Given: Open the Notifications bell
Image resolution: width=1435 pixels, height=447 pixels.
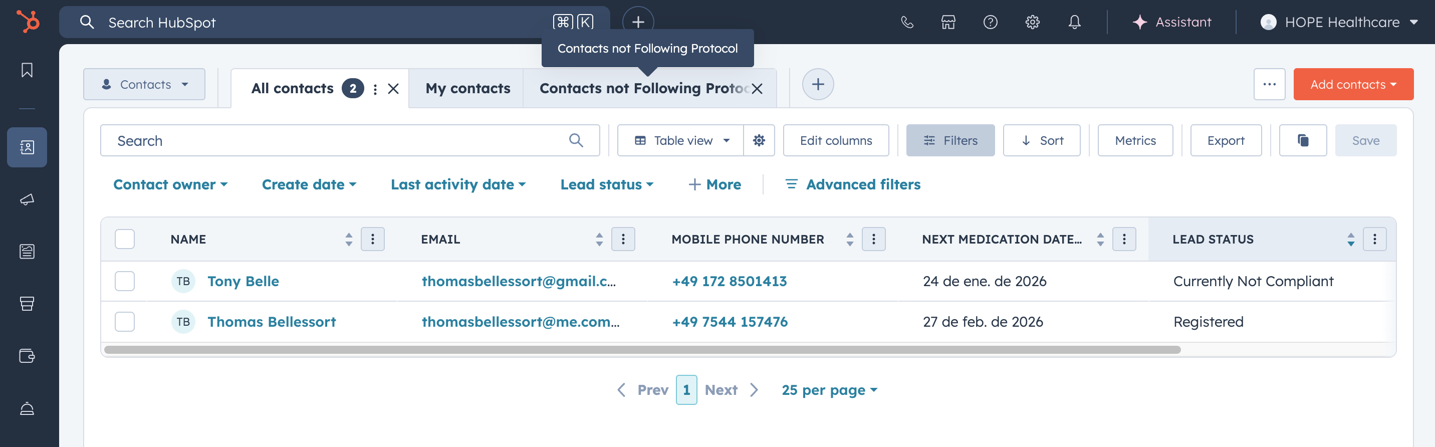Looking at the screenshot, I should [x=1075, y=22].
